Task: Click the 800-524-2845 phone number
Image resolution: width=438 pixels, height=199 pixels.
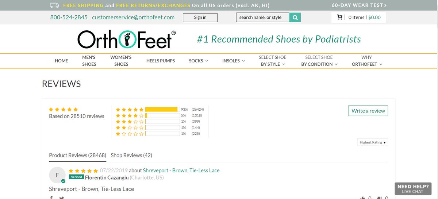Action: (x=69, y=17)
